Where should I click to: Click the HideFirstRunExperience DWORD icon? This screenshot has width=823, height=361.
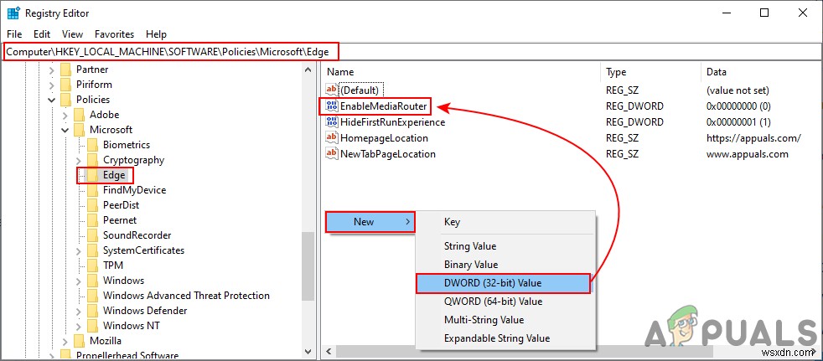coord(332,122)
